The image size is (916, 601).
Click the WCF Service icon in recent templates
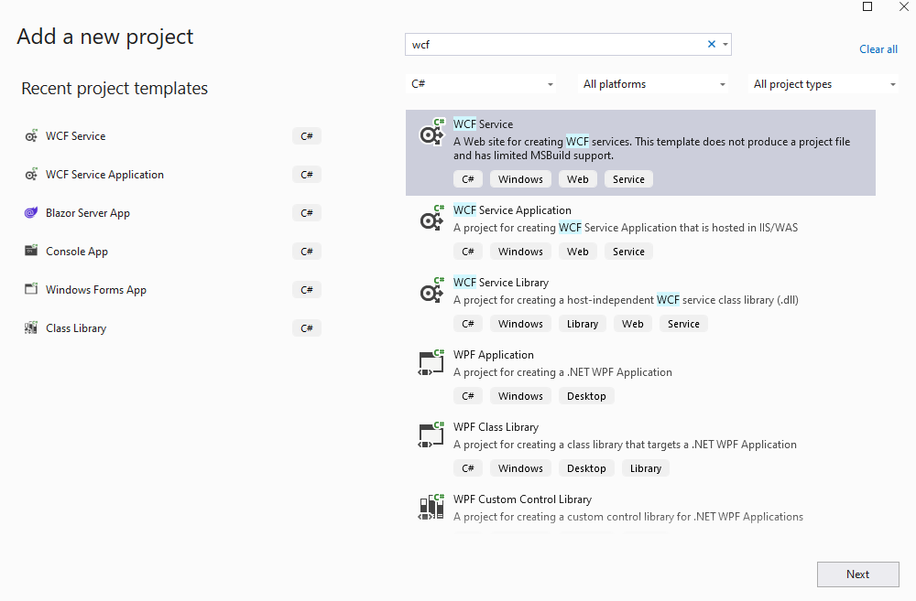tap(31, 136)
